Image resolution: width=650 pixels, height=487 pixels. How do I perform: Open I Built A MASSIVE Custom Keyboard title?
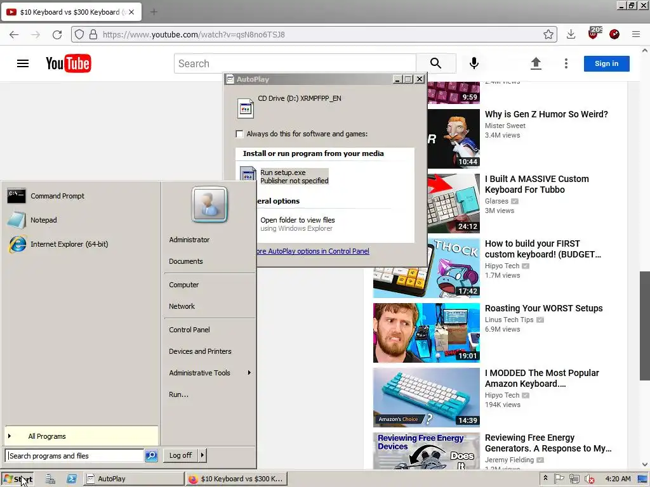click(537, 185)
